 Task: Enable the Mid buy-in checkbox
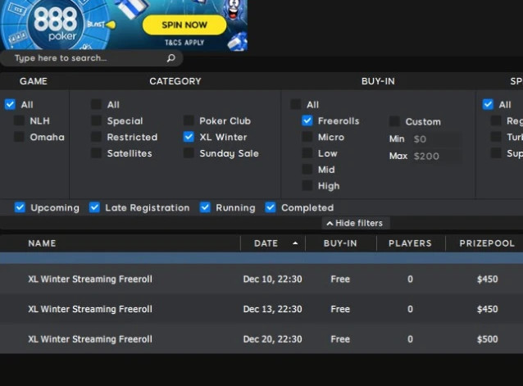(307, 170)
